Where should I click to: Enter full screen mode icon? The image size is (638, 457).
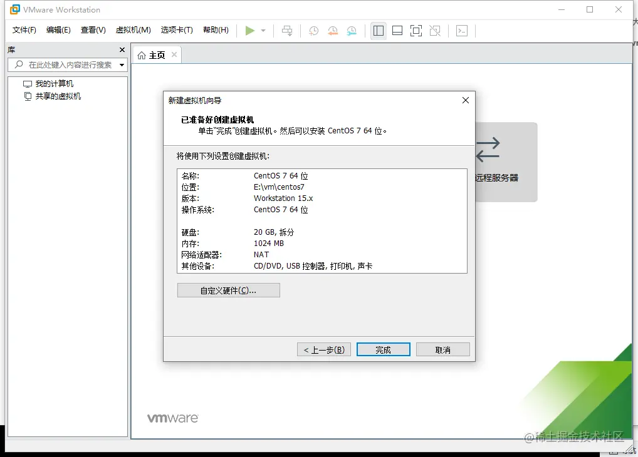(416, 31)
